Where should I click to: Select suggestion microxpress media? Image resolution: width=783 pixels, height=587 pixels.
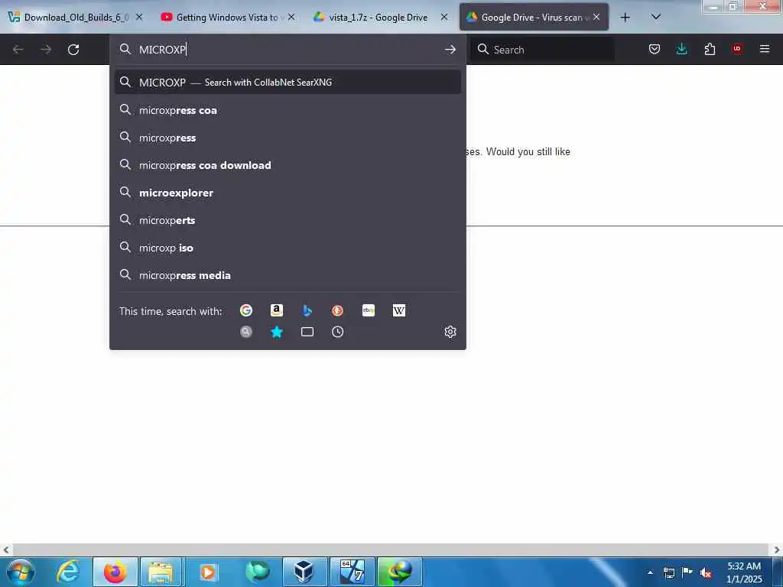288,274
